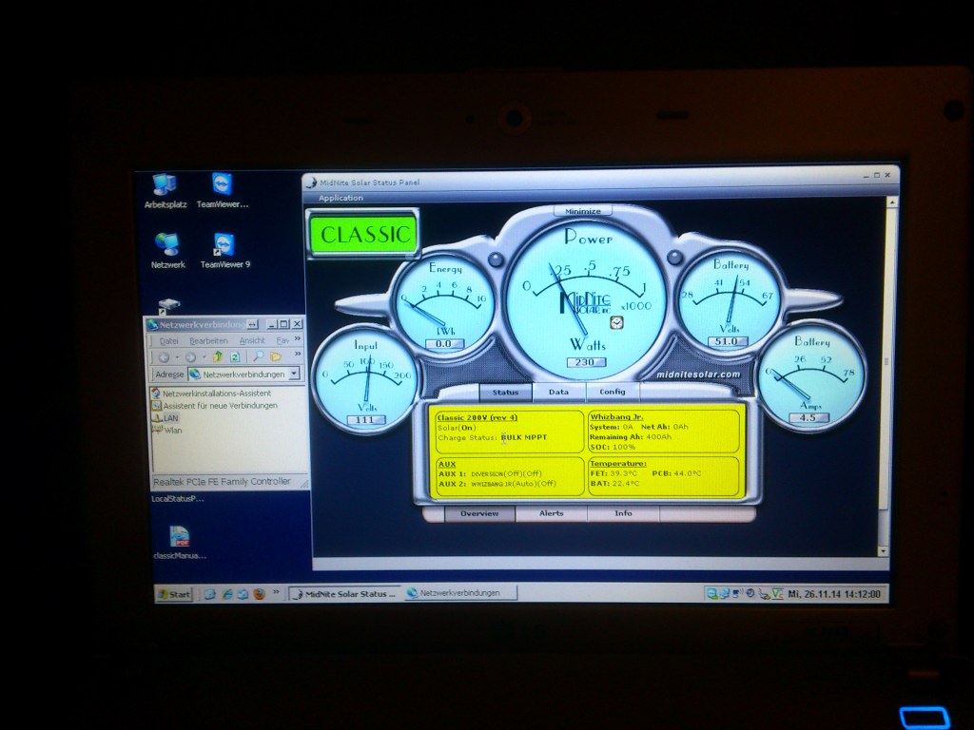Open the Arbeitsplatz desktop icon
Image resolution: width=974 pixels, height=730 pixels.
[x=166, y=190]
